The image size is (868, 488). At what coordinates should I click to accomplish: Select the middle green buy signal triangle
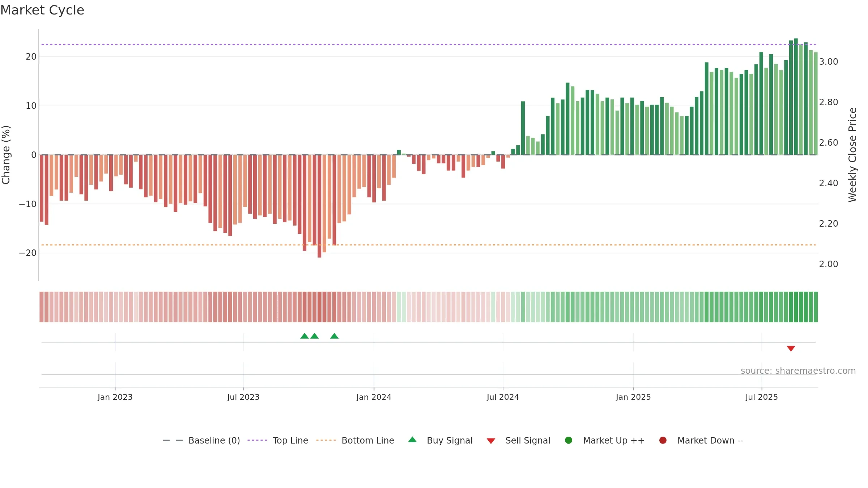click(x=315, y=336)
